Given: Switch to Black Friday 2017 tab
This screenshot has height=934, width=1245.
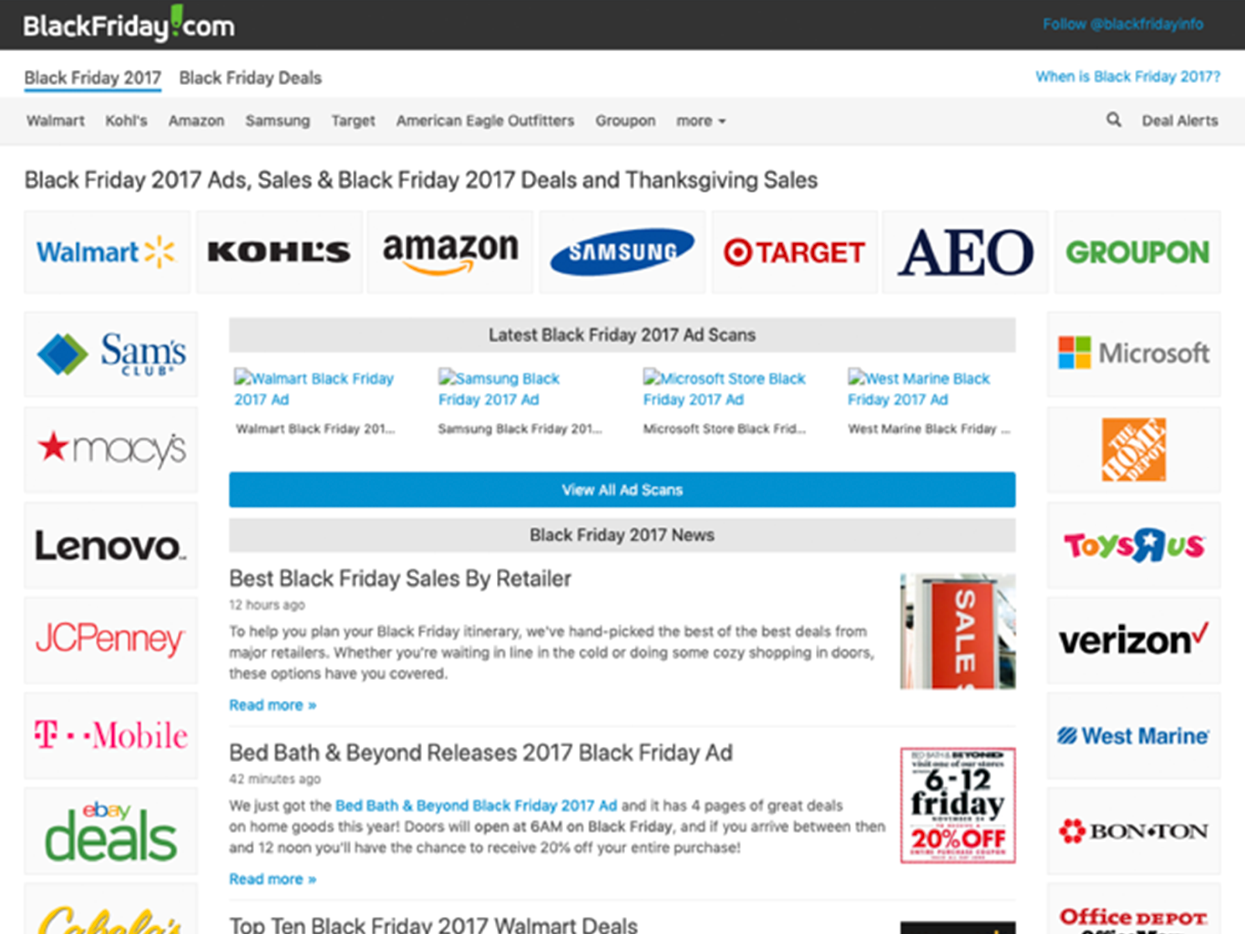Looking at the screenshot, I should pyautogui.click(x=93, y=77).
